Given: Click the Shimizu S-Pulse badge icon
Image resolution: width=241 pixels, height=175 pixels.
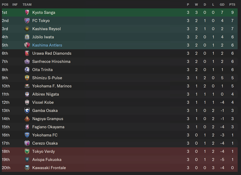Looking at the screenshot, I should point(27,78).
